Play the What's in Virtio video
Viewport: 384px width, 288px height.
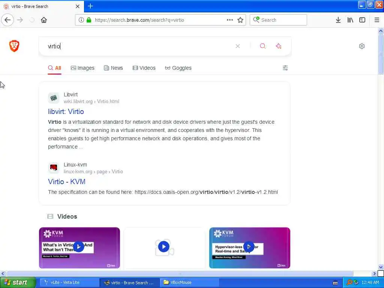pyautogui.click(x=79, y=247)
